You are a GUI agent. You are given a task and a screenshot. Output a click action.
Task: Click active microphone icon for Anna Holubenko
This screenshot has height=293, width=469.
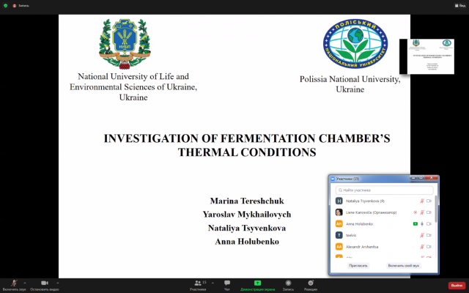(x=422, y=223)
